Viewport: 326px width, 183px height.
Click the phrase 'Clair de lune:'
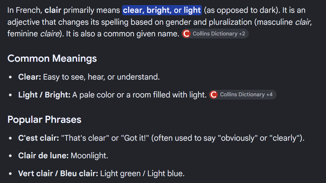point(43,156)
